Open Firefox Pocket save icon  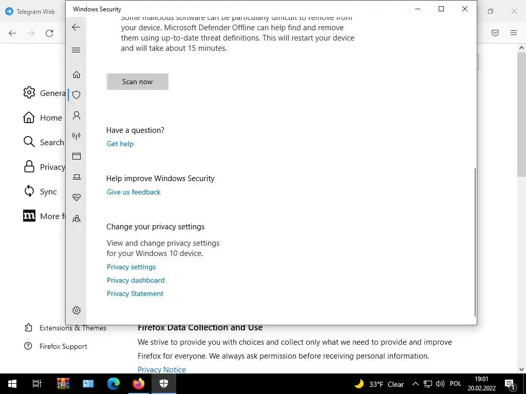tap(495, 33)
